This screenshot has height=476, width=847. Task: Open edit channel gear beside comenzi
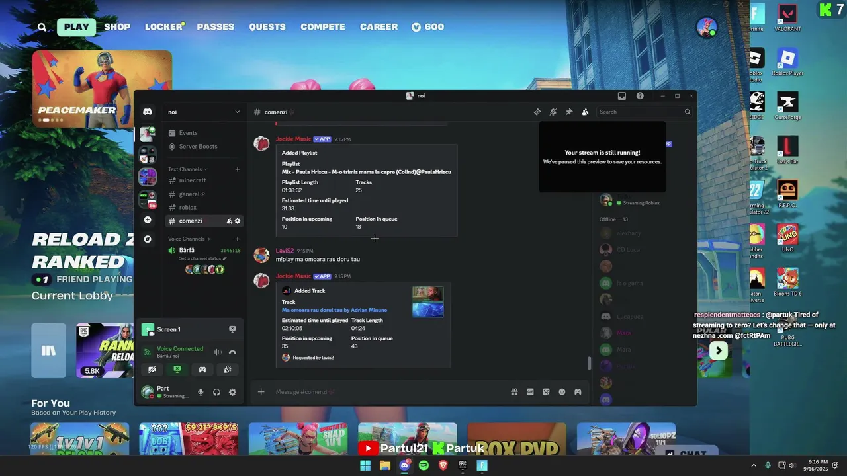point(238,221)
